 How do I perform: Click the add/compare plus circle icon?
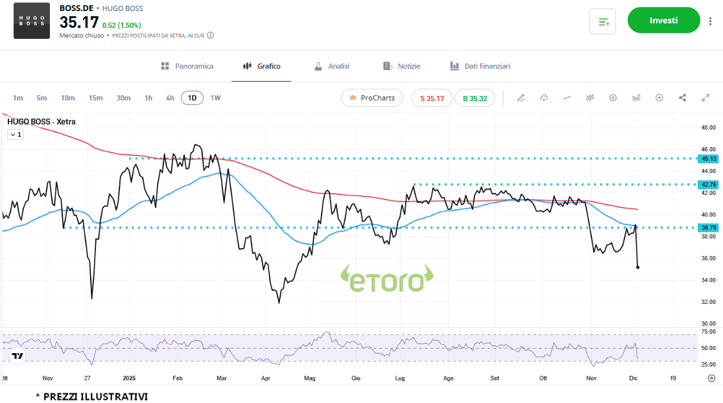pos(659,98)
